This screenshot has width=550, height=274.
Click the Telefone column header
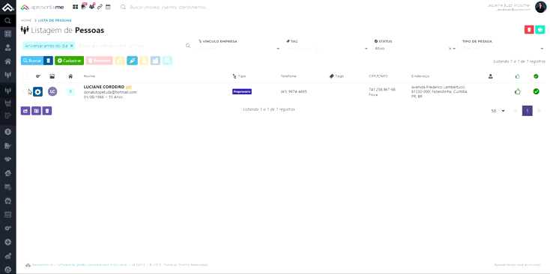tap(288, 76)
